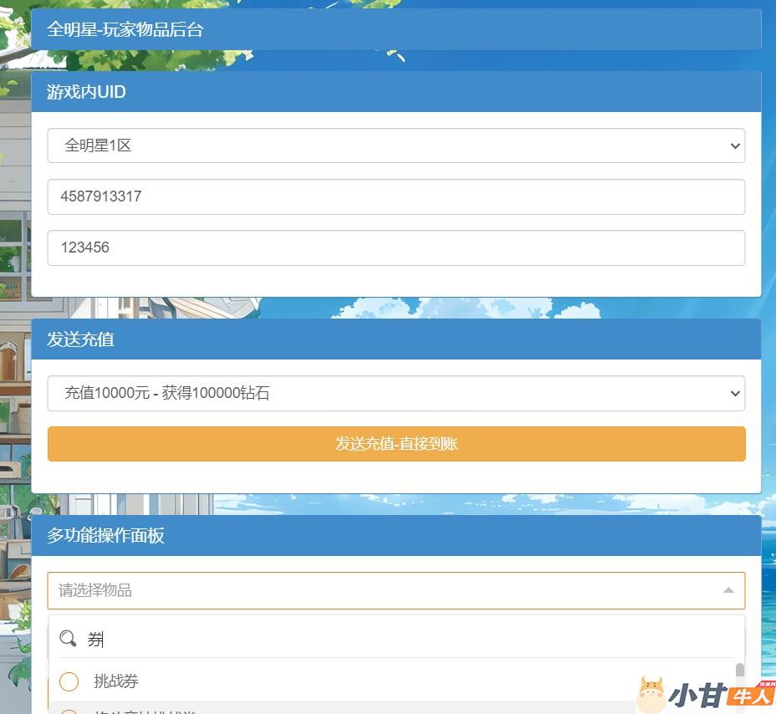Click the 游戏内UID panel header
This screenshot has width=776, height=714.
(x=396, y=92)
